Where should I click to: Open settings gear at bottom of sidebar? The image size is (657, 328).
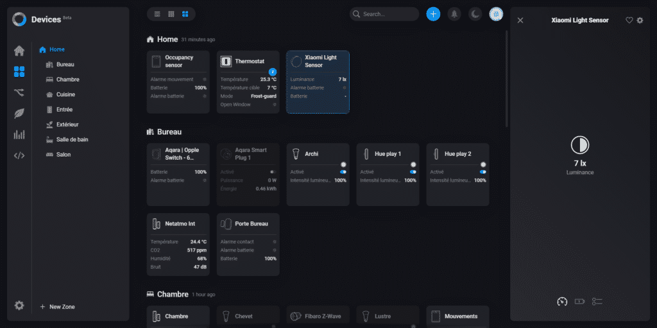(19, 306)
